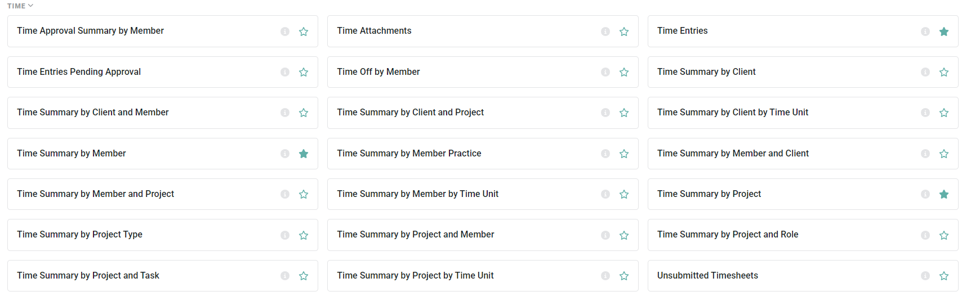Image resolution: width=962 pixels, height=296 pixels.
Task: Unstar the Time Summary by Project report
Action: (x=944, y=194)
